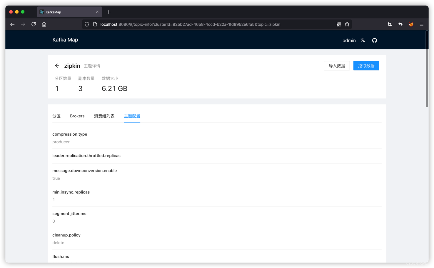The width and height of the screenshot is (434, 268).
Task: Click Kafka Map logo title
Action: tap(65, 40)
